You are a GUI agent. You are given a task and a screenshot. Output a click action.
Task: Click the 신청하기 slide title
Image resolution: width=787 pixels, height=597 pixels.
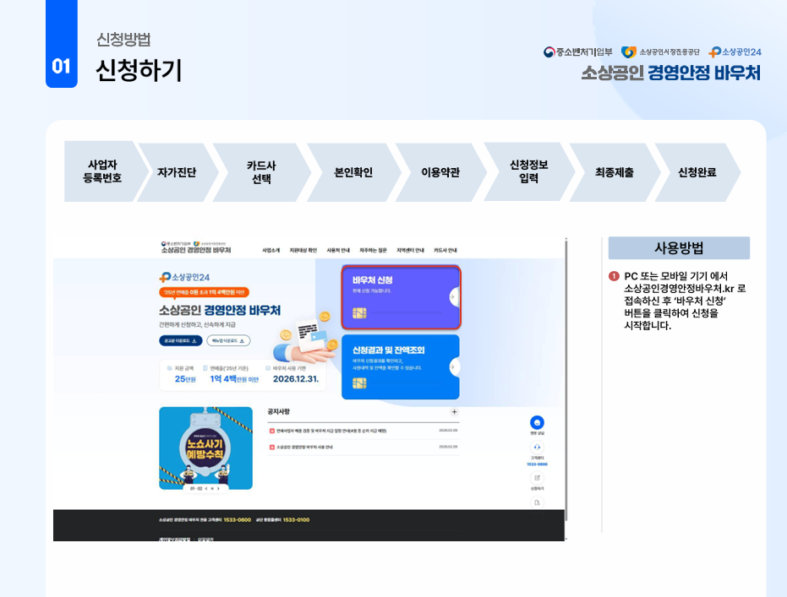pos(139,70)
